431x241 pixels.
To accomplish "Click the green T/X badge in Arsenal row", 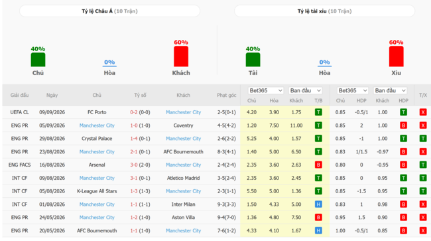I will tap(423, 165).
